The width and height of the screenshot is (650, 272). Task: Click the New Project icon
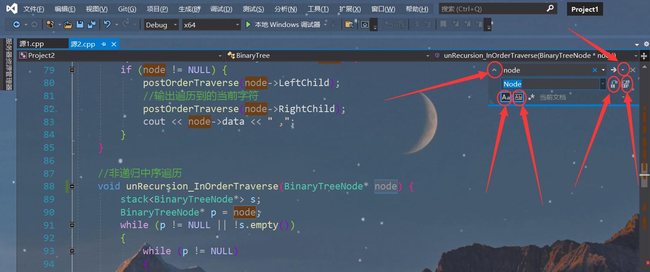[50, 25]
